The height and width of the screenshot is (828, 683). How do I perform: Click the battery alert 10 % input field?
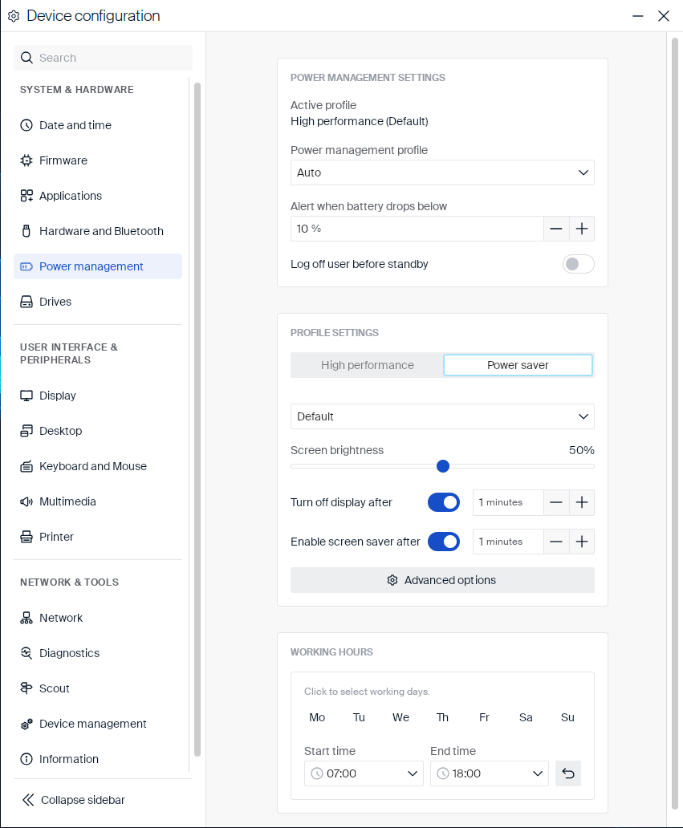point(417,229)
